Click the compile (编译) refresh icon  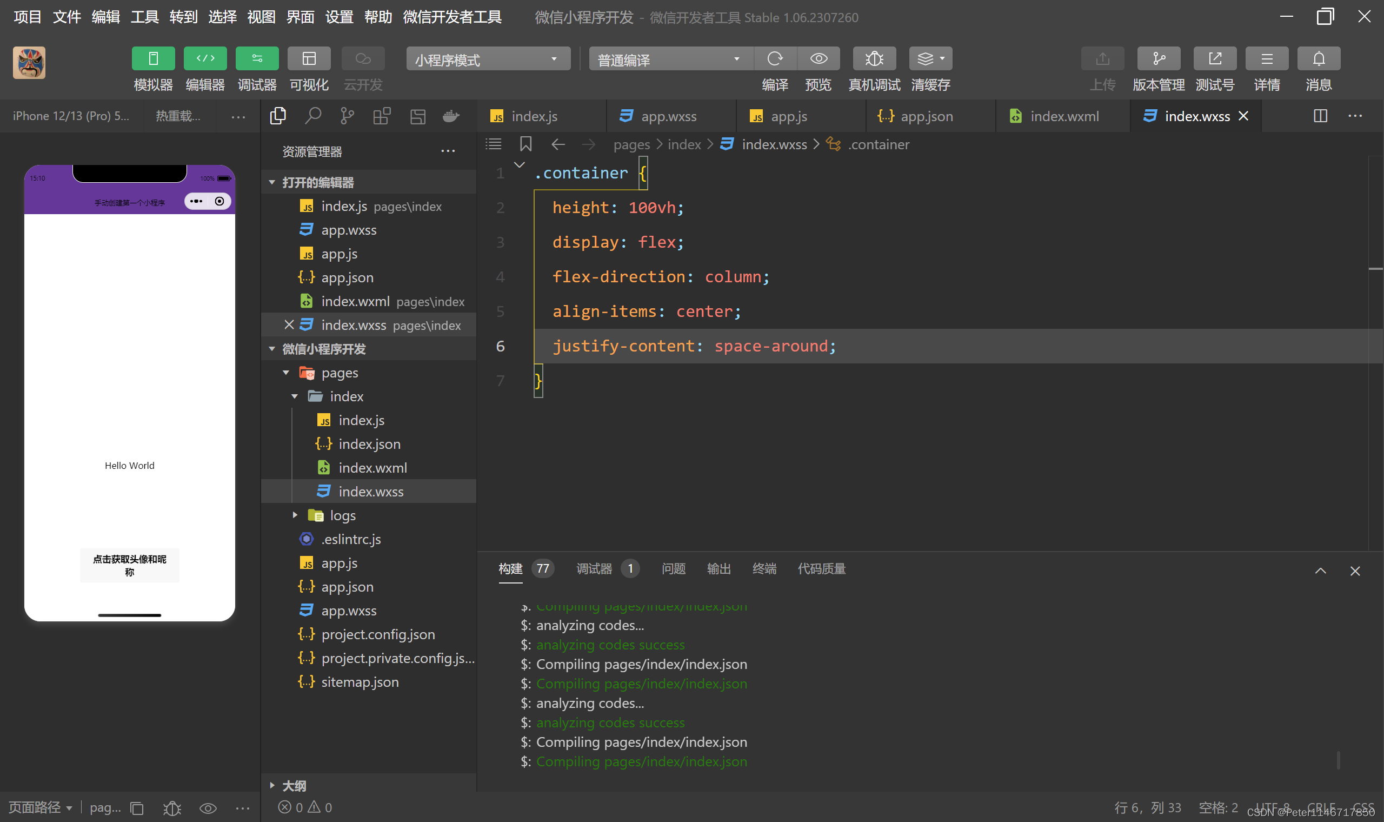775,59
